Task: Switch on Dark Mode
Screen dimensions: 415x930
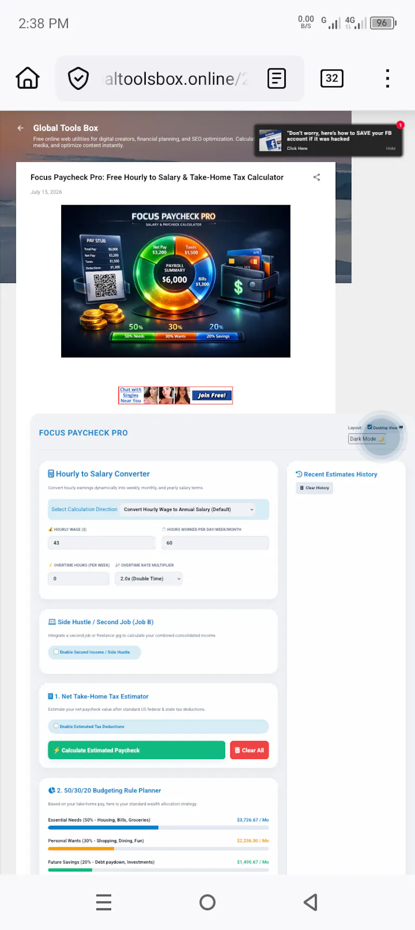Action: coord(367,439)
